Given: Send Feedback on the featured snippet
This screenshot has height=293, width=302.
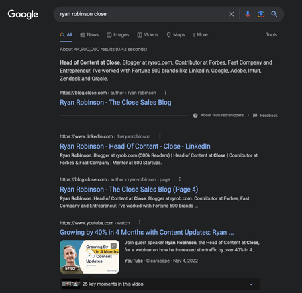Looking at the screenshot, I should point(265,116).
